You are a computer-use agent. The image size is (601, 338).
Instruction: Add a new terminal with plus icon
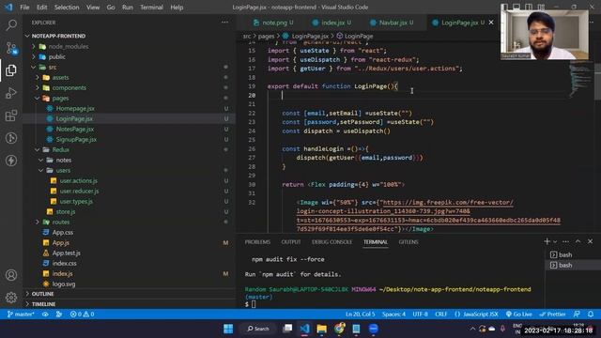pyautogui.click(x=547, y=241)
